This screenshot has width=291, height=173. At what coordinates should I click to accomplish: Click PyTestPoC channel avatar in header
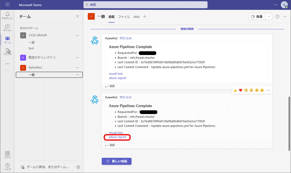91,16
